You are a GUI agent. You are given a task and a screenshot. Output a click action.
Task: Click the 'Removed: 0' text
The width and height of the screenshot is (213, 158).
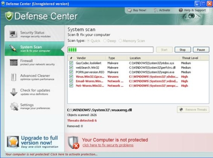[75, 126]
